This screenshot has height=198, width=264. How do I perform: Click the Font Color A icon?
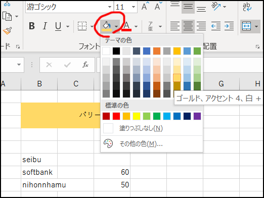[x=126, y=26]
